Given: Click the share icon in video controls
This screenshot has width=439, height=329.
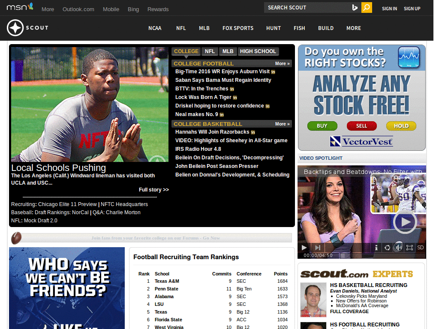Looking at the screenshot, I should pos(387,248).
